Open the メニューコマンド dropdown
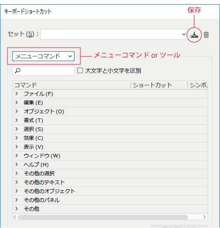The width and height of the screenshot is (220, 228). (43, 56)
